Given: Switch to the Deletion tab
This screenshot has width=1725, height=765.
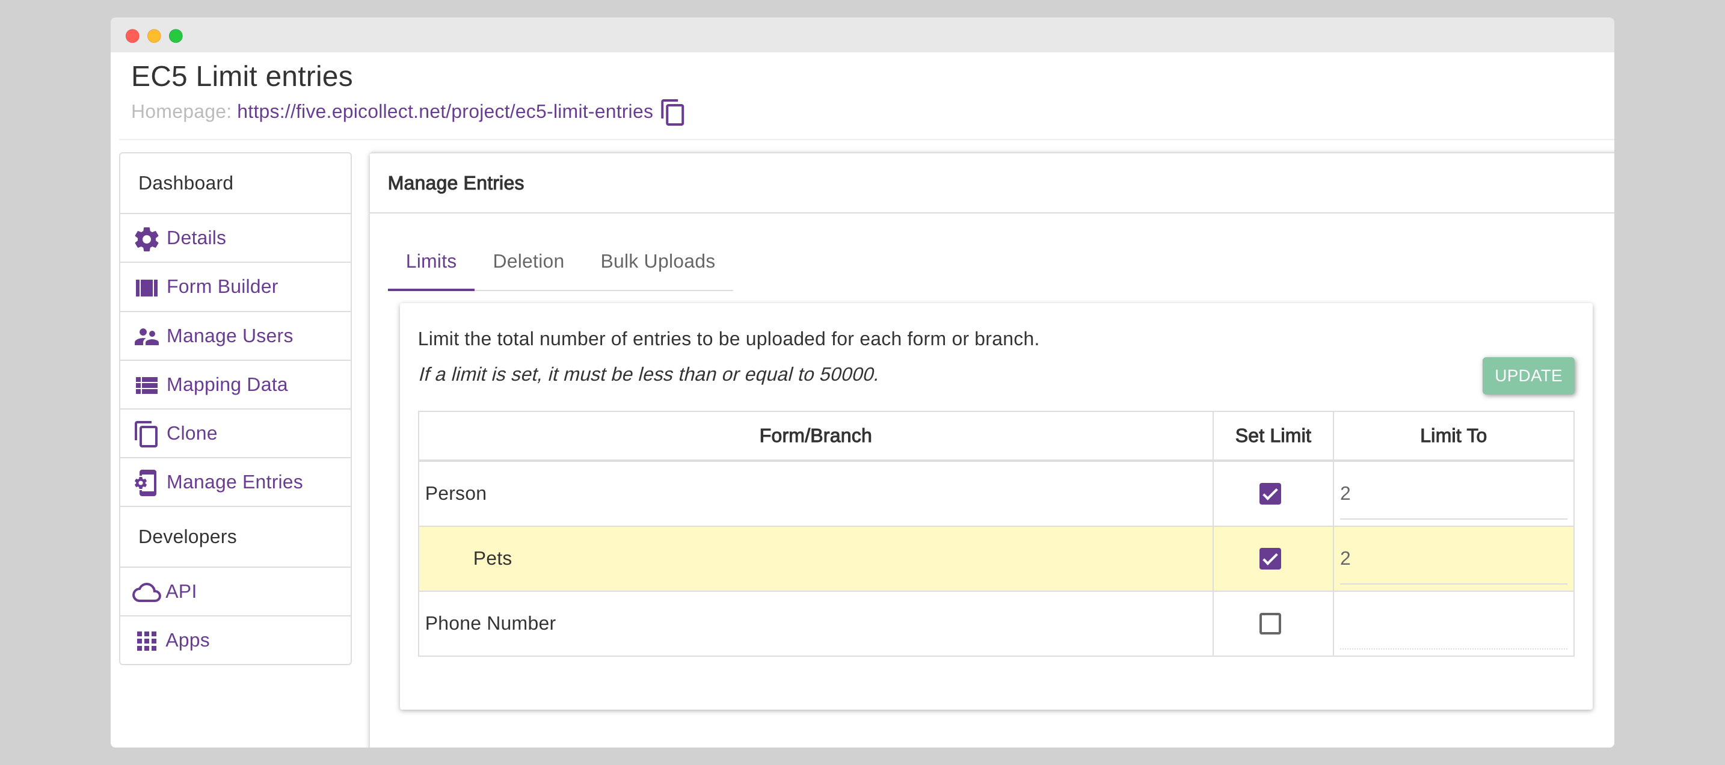Looking at the screenshot, I should (527, 261).
